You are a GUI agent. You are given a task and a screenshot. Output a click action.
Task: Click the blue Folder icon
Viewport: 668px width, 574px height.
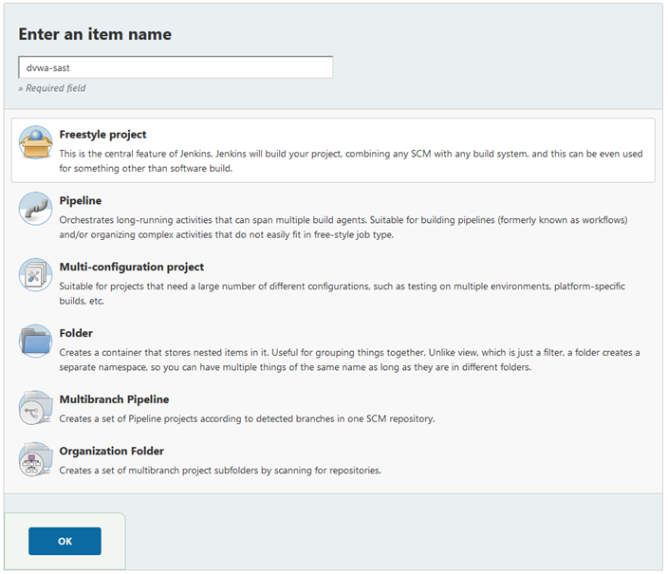point(36,342)
